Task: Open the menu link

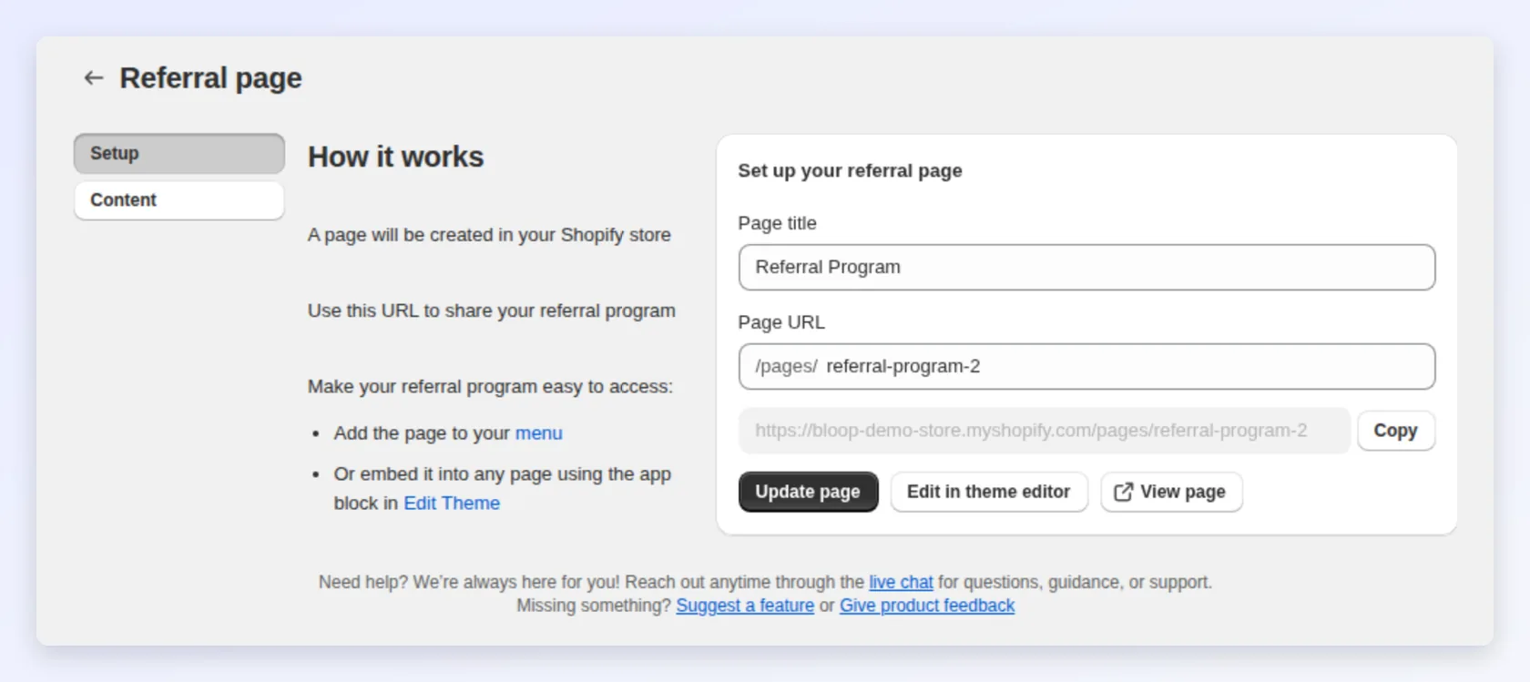Action: click(x=539, y=433)
